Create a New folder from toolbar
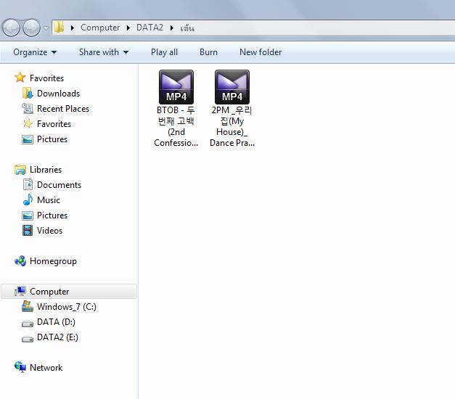Viewport: 455px width, 399px height. pyautogui.click(x=261, y=52)
